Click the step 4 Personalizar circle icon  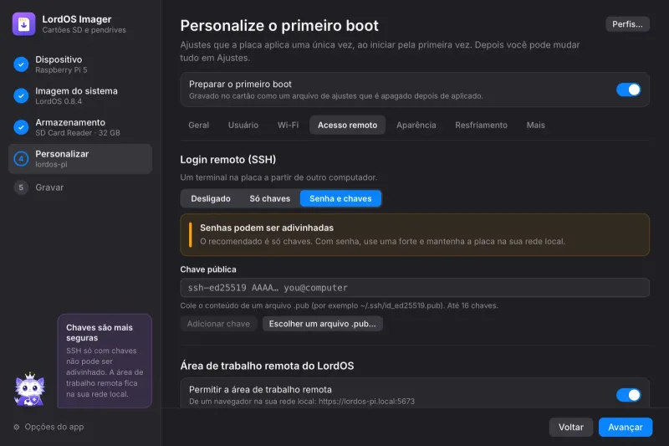[21, 159]
